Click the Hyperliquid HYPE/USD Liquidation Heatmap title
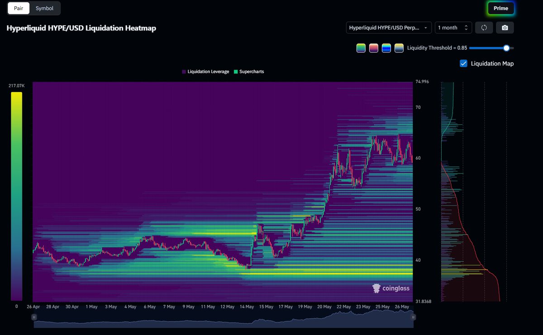The height and width of the screenshot is (335, 543). (81, 28)
